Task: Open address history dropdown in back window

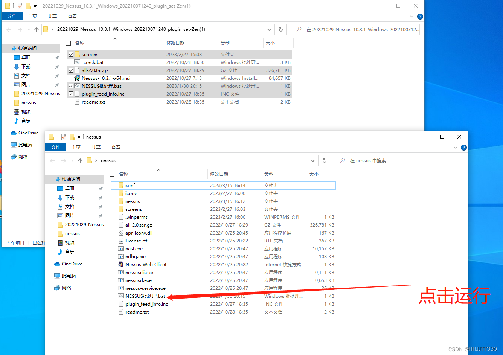Action: tap(269, 30)
